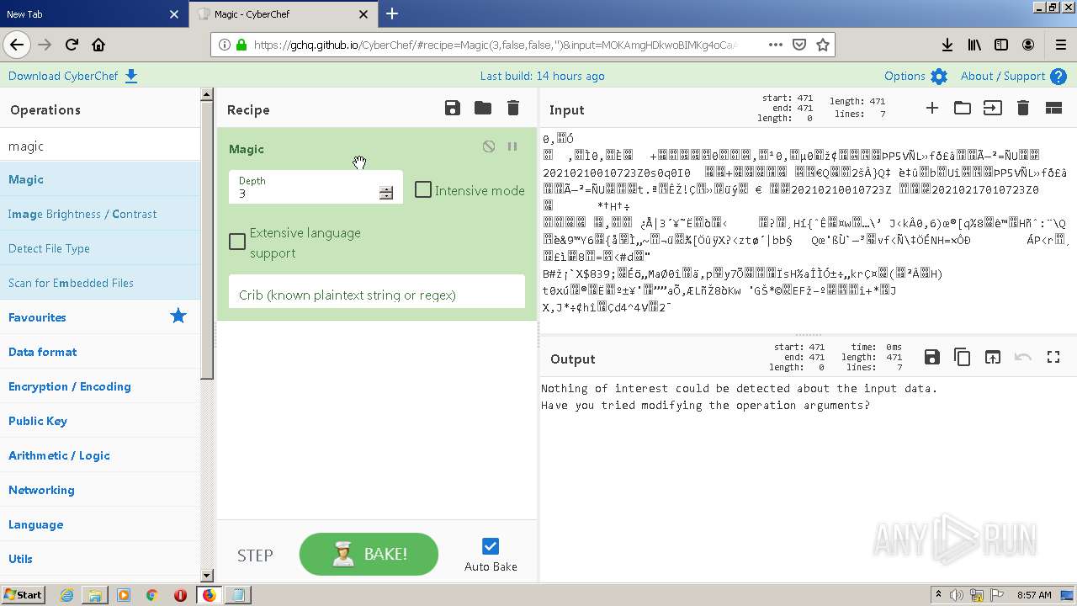The height and width of the screenshot is (606, 1077).
Task: Adjust Depth stepper arrows
Action: point(386,193)
